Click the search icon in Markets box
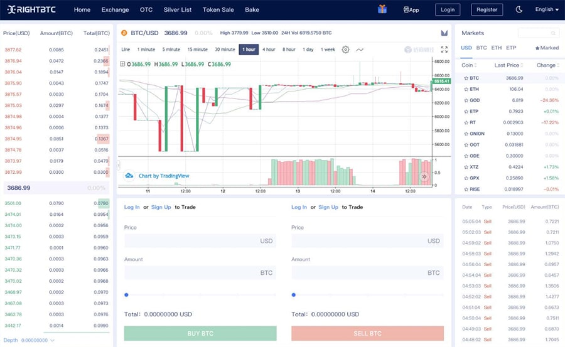Image resolution: width=565 pixels, height=347 pixels. pyautogui.click(x=553, y=33)
